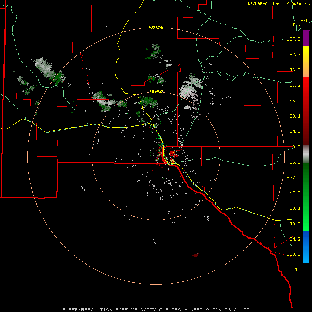Pick the blue segment of the velocity scale
The height and width of the screenshot is (312, 312).
pos(306,247)
